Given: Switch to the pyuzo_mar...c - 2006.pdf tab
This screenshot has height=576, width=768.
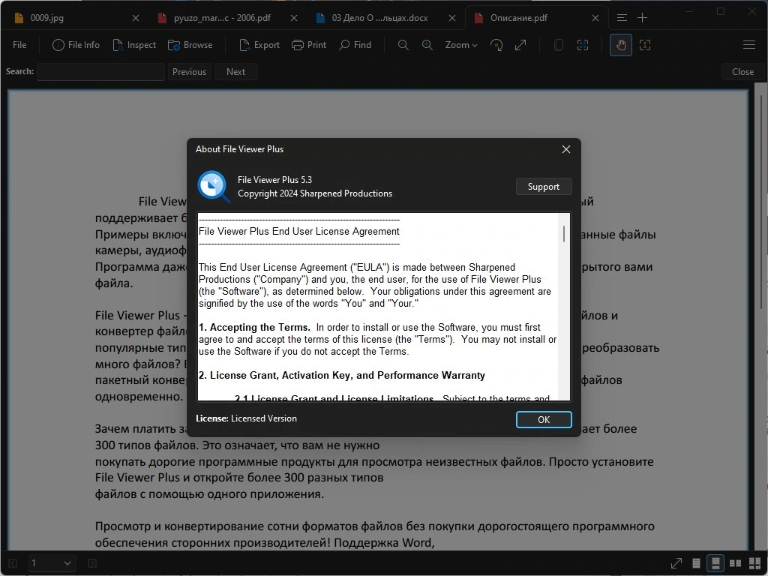Looking at the screenshot, I should pos(223,18).
